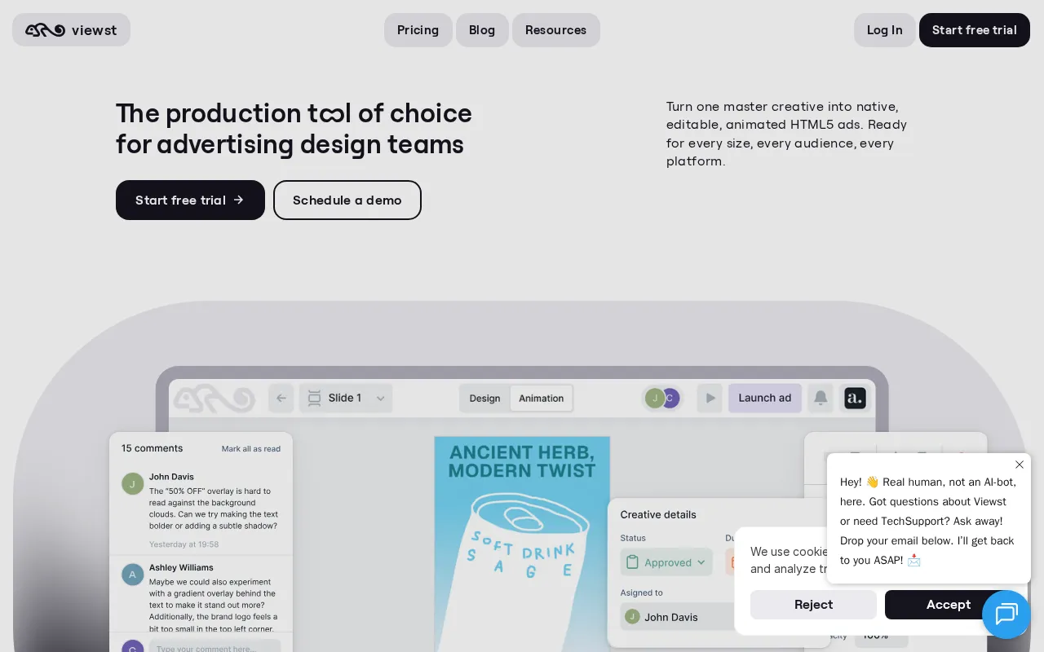Open the Resources menu
Screen dimensions: 1044x652
pos(556,30)
